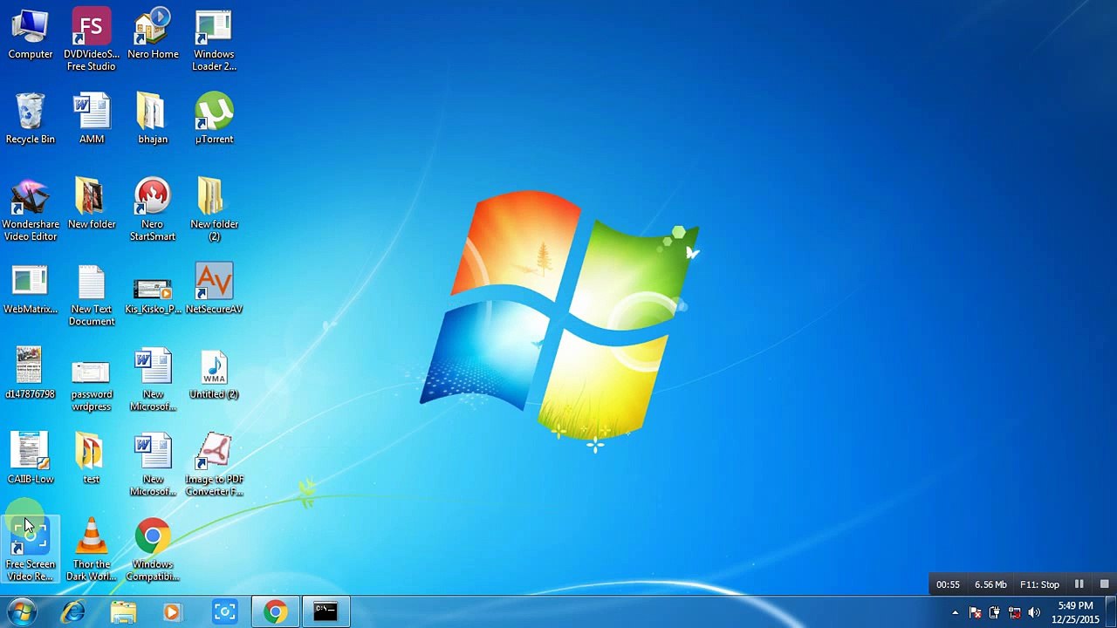Select the Nero StartSmart shortcut
Viewport: 1117px width, 628px height.
pyautogui.click(x=153, y=210)
